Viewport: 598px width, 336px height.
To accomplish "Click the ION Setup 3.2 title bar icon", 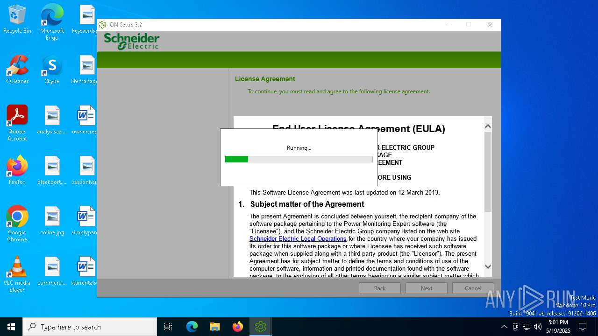I will coord(102,25).
